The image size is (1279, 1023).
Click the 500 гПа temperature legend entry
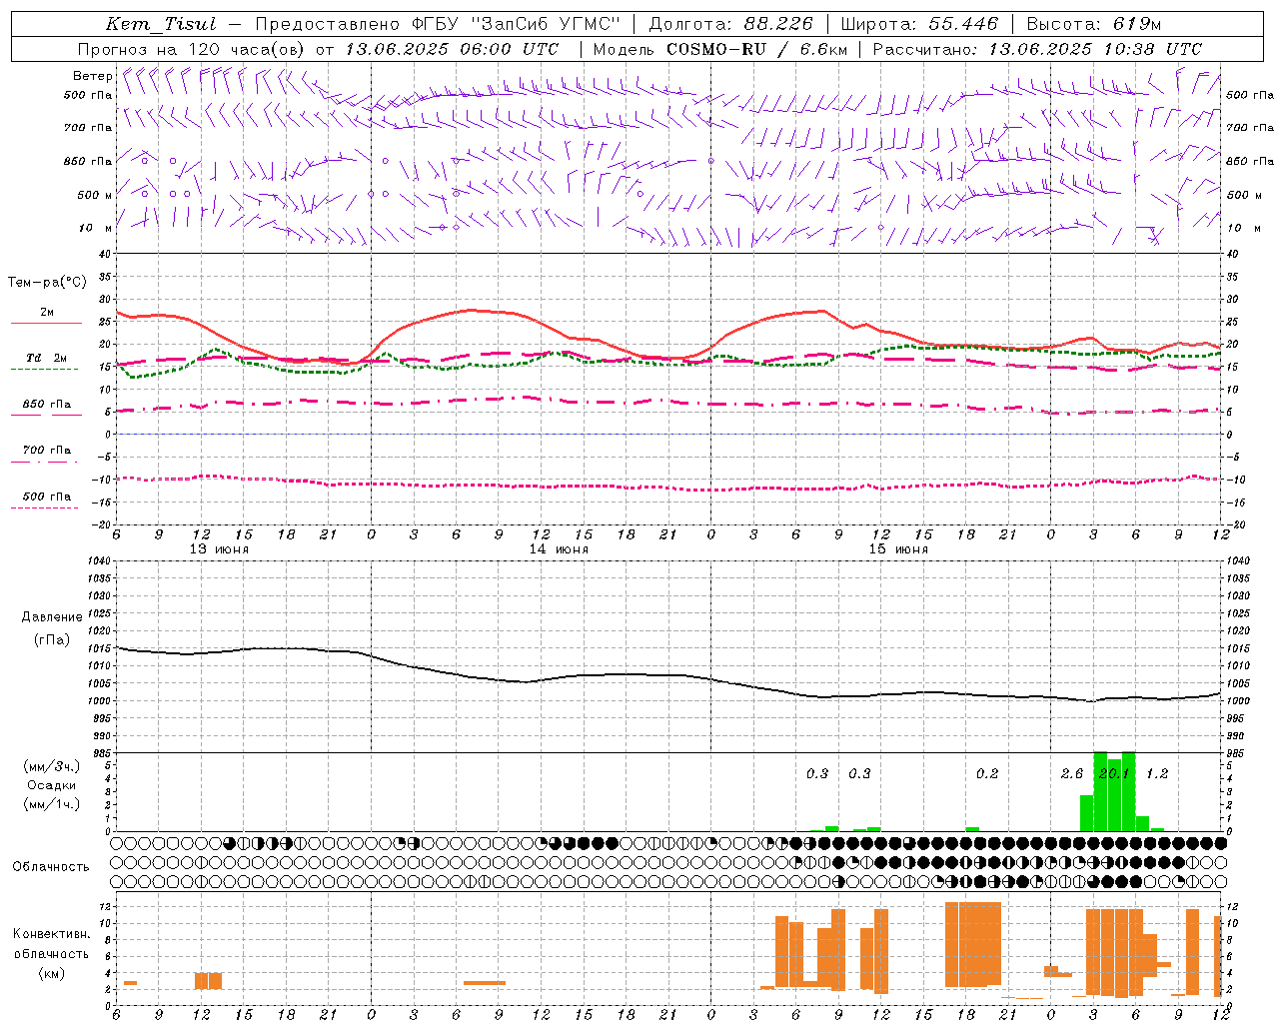tap(47, 497)
